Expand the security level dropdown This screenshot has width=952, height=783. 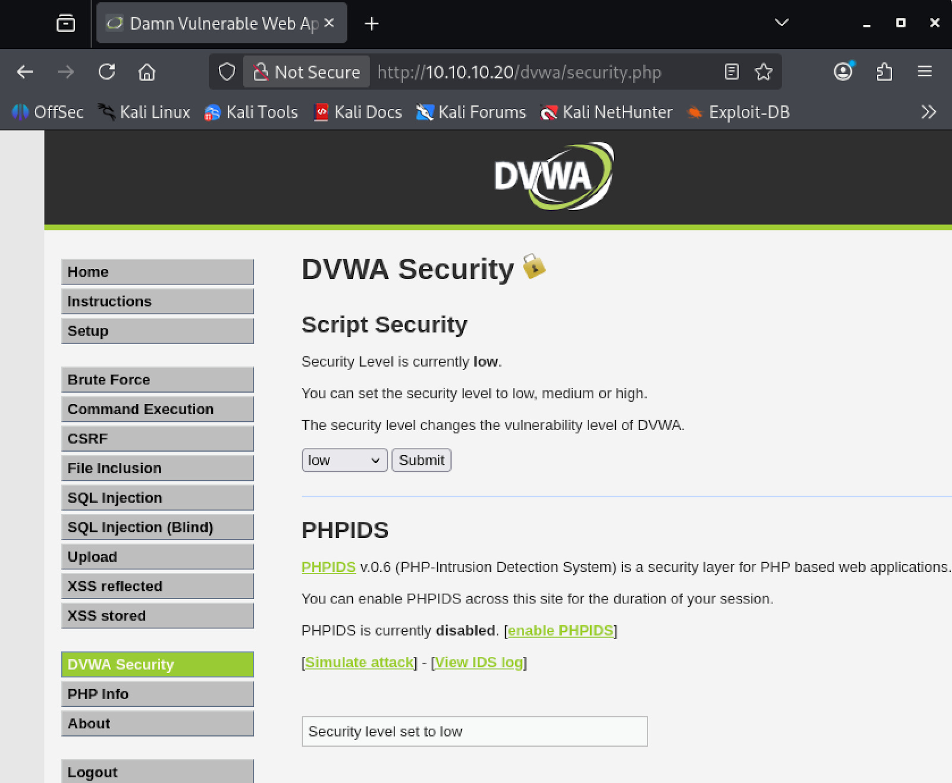[345, 461]
